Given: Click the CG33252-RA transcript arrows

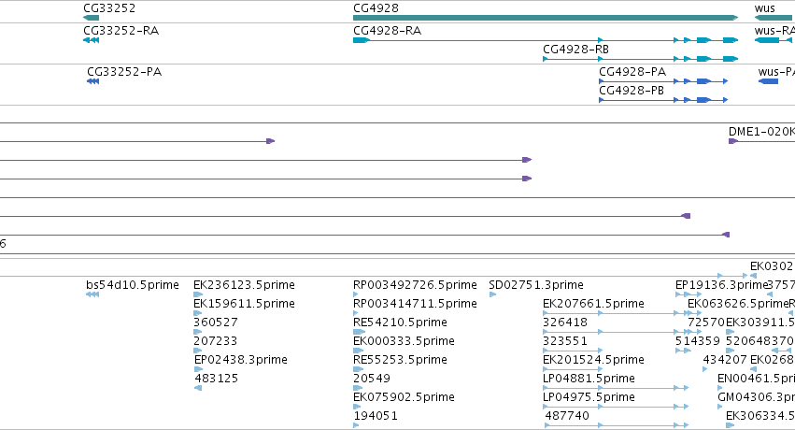Looking at the screenshot, I should pyautogui.click(x=92, y=40).
